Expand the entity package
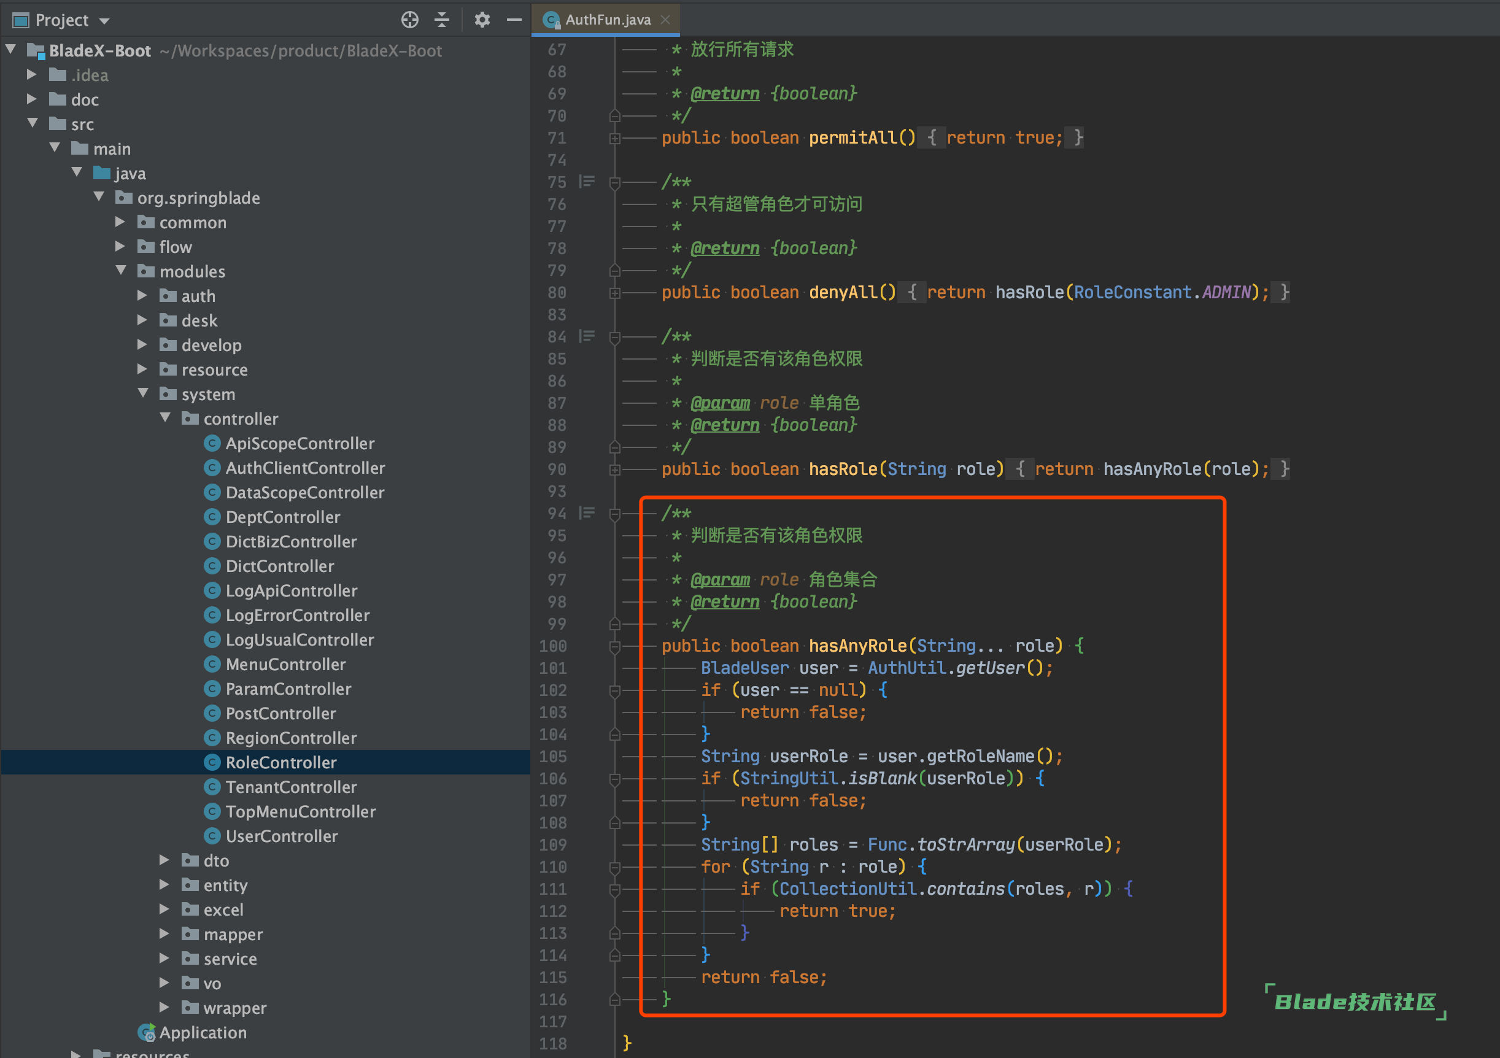 [x=164, y=884]
